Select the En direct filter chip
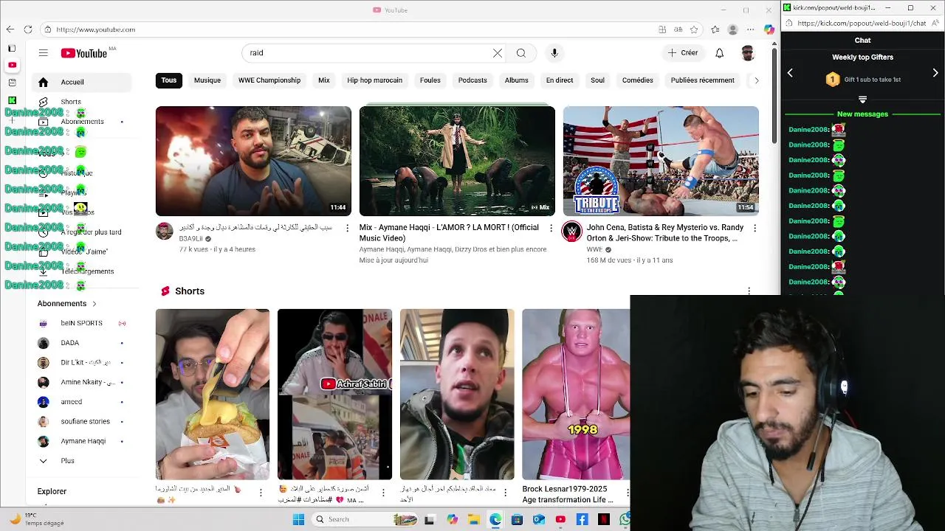 [x=560, y=80]
